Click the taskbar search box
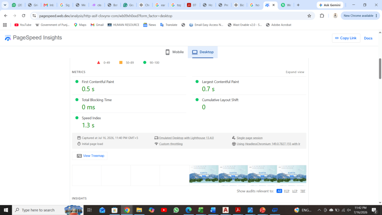The width and height of the screenshot is (382, 215). (x=47, y=210)
